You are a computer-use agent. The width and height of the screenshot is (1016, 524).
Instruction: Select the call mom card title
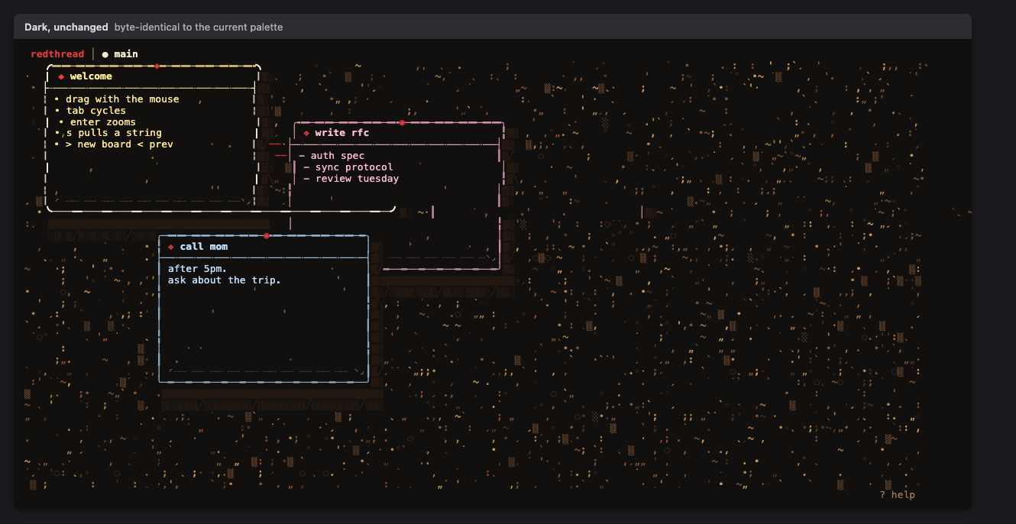coord(204,247)
